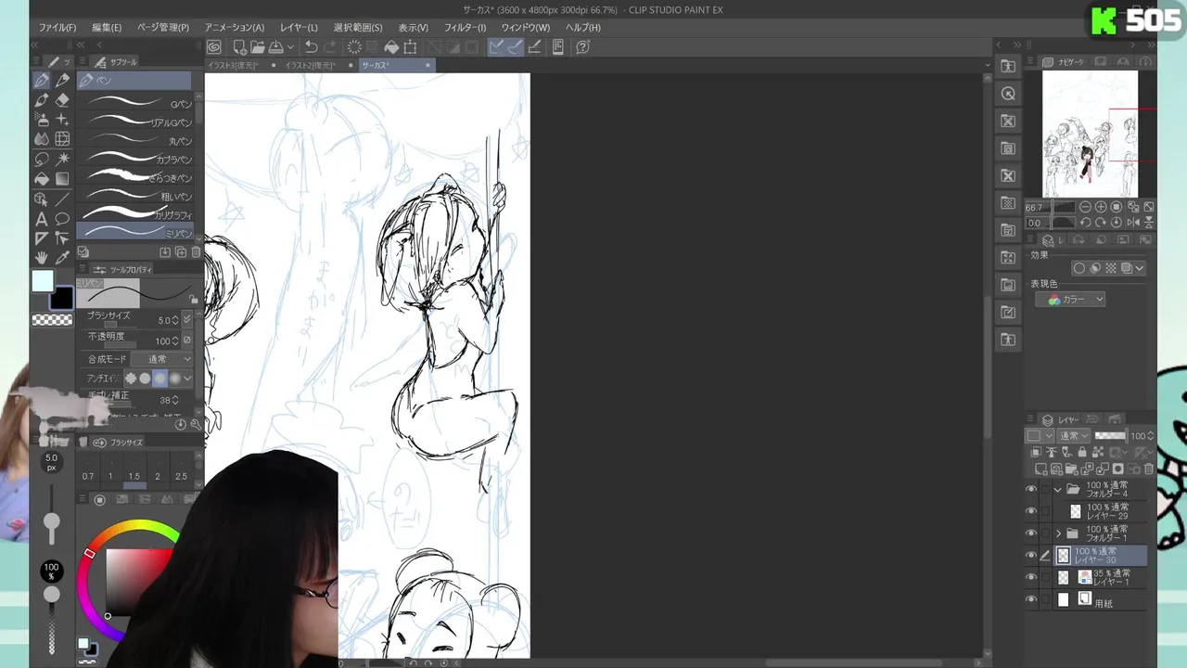Select the Gペン sub tool

point(135,103)
